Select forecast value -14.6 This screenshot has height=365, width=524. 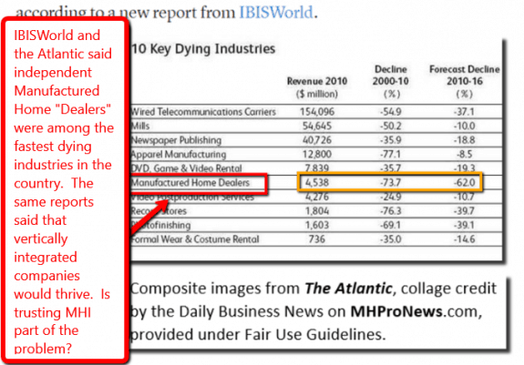(x=464, y=239)
